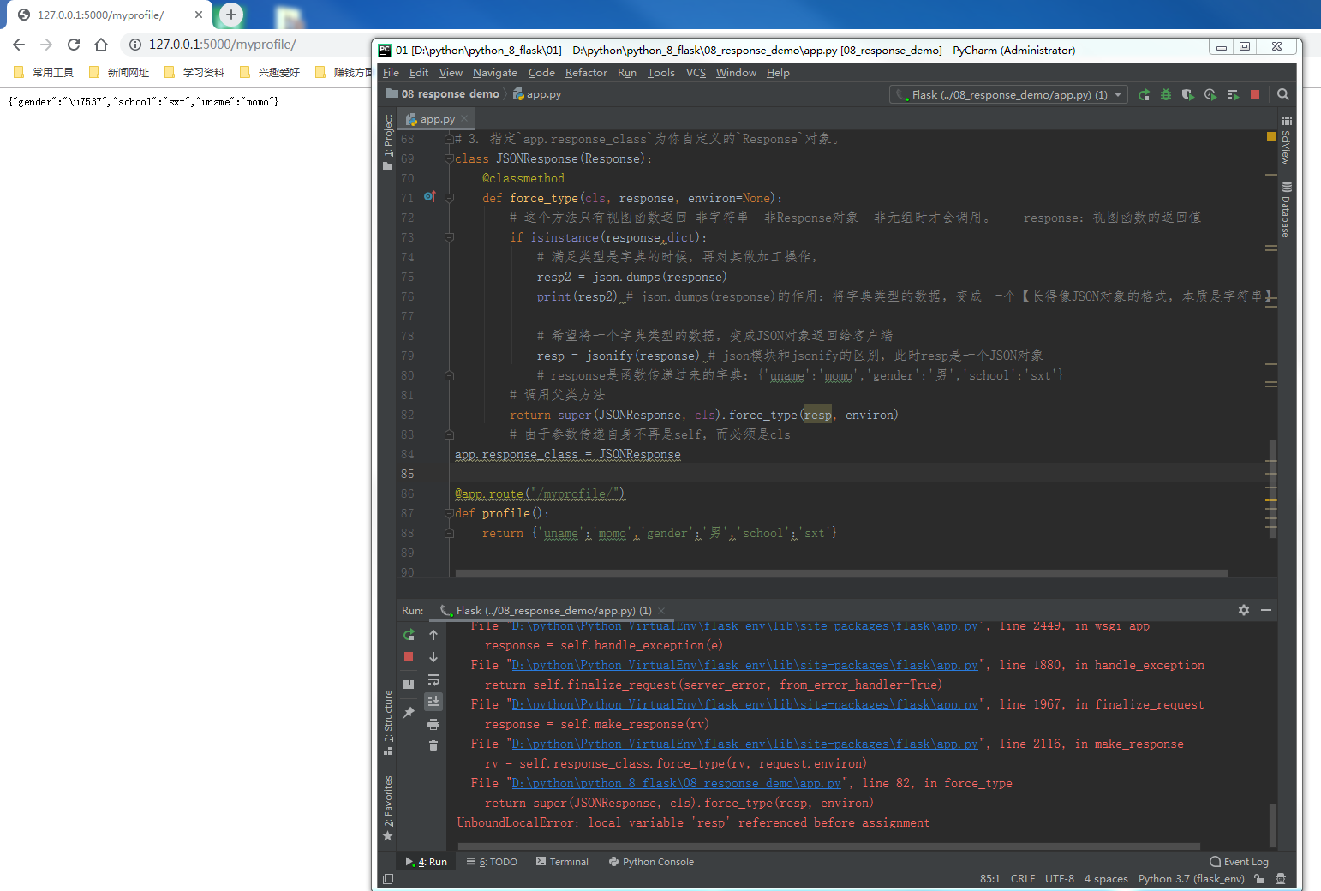Screen dimensions: 1321x891
Task: Close the Flask Run tab
Action: click(661, 611)
